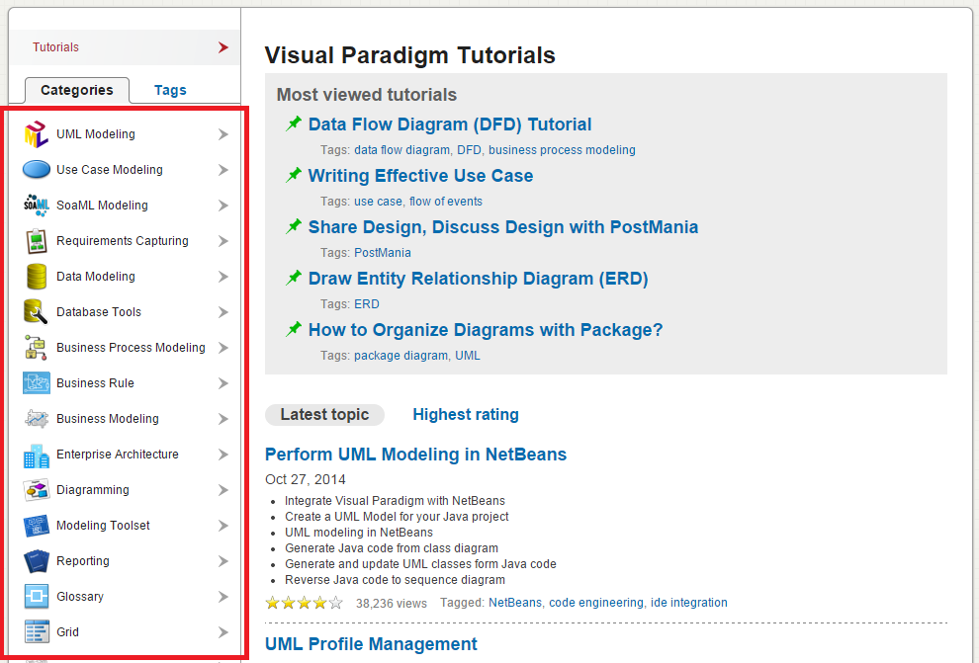The width and height of the screenshot is (979, 663).
Task: Click the star rating of NetBeans article
Action: point(304,603)
